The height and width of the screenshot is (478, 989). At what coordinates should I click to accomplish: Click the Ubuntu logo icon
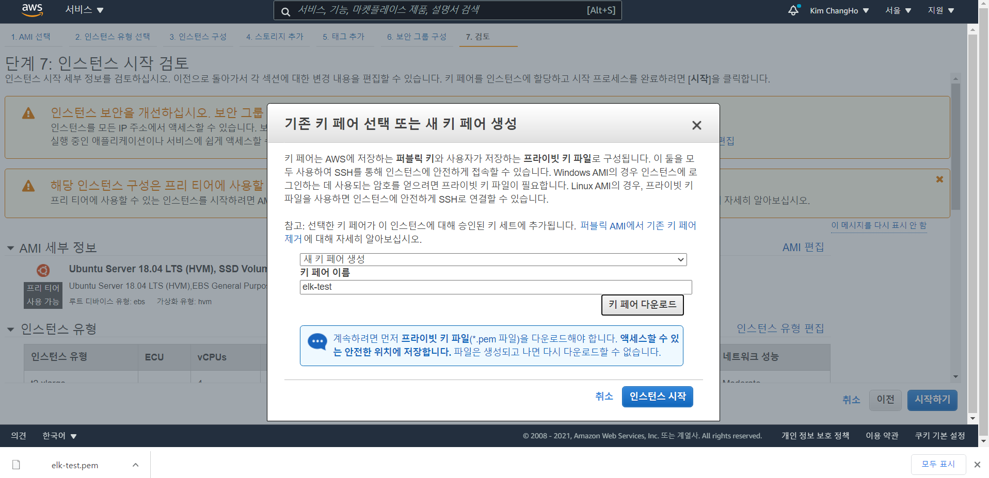click(43, 270)
